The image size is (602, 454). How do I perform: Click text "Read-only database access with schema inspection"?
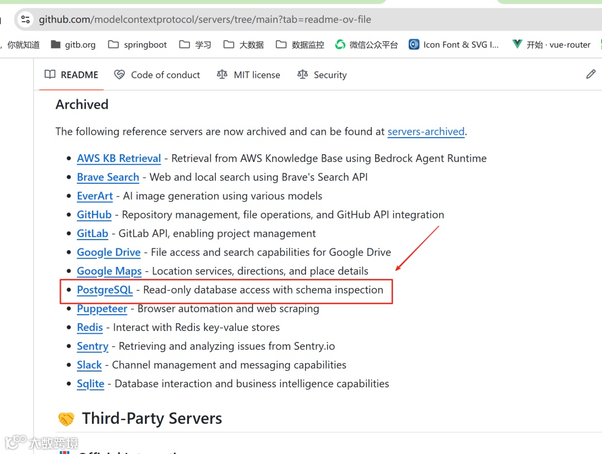click(263, 290)
